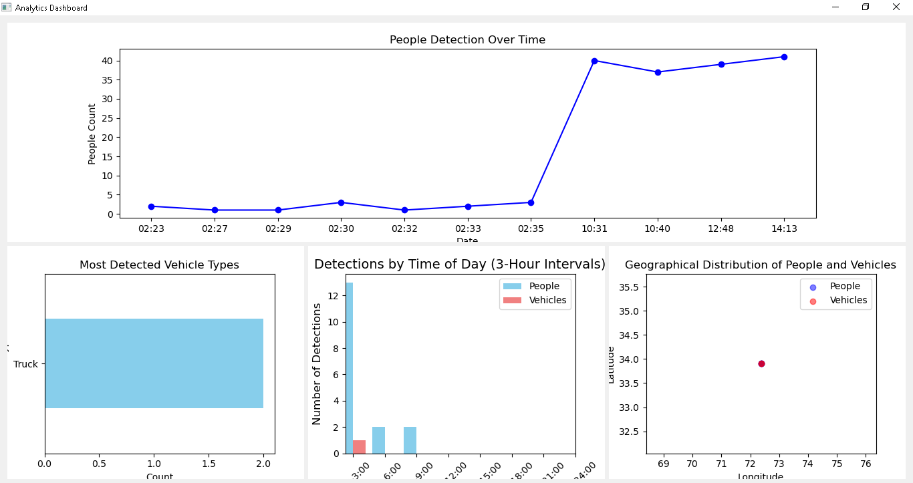Click the Truck horizontal bar
The width and height of the screenshot is (913, 483).
point(154,363)
